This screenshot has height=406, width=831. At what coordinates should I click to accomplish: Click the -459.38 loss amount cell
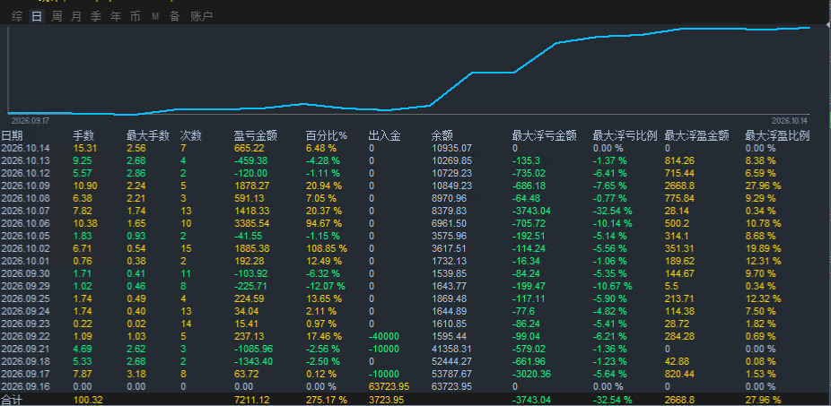251,161
